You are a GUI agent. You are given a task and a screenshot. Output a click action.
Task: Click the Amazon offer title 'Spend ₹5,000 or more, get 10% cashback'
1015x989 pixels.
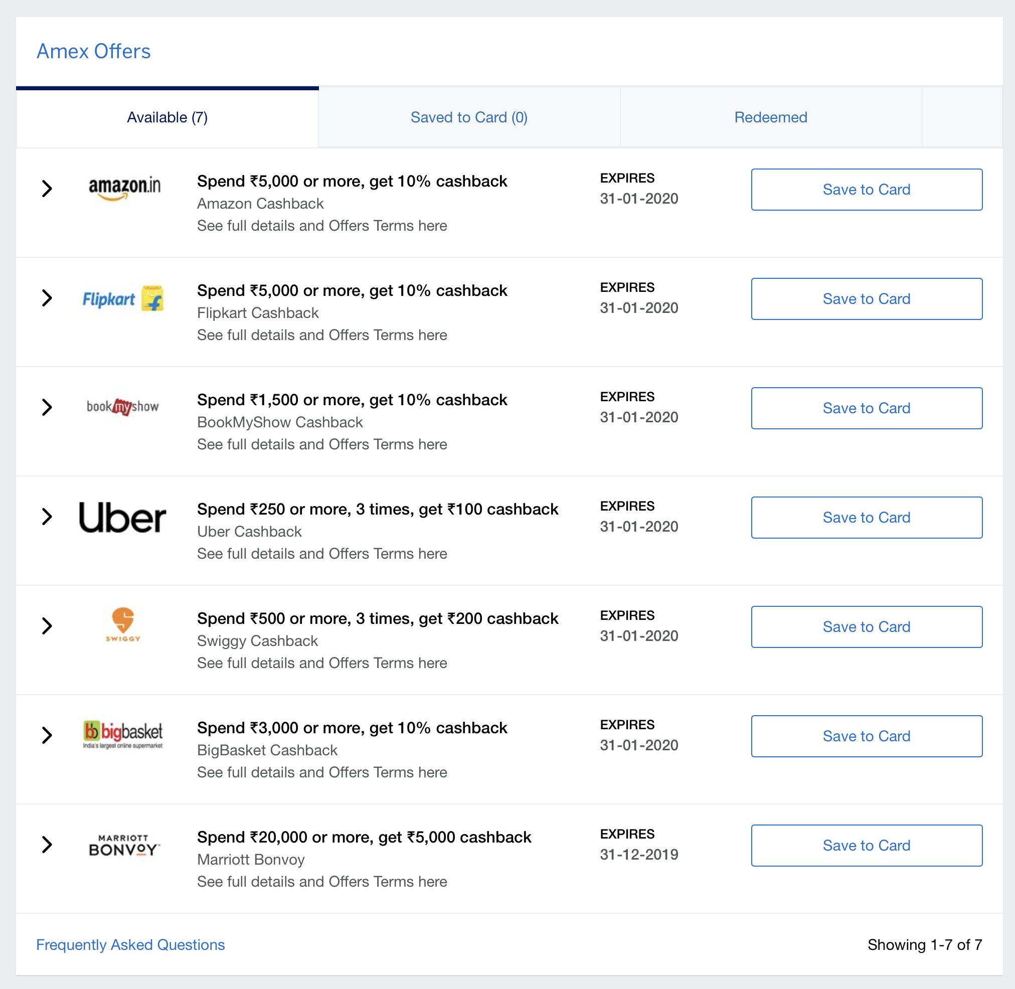click(x=352, y=181)
